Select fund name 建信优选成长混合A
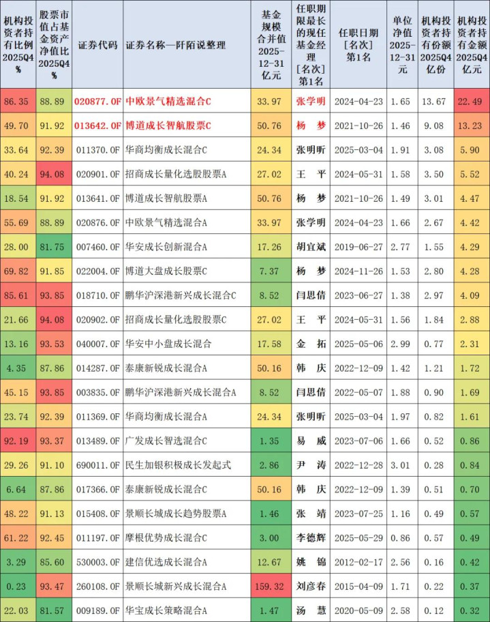This screenshot has height=622, width=490. [166, 562]
